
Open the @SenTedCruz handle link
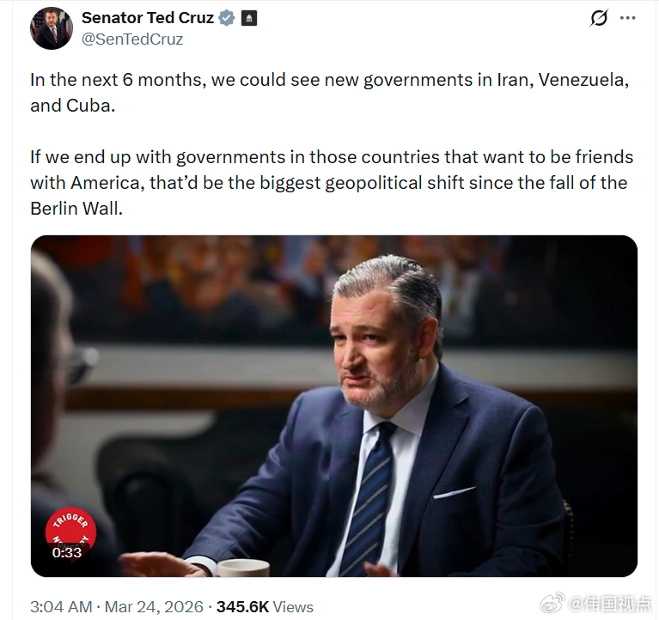132,39
